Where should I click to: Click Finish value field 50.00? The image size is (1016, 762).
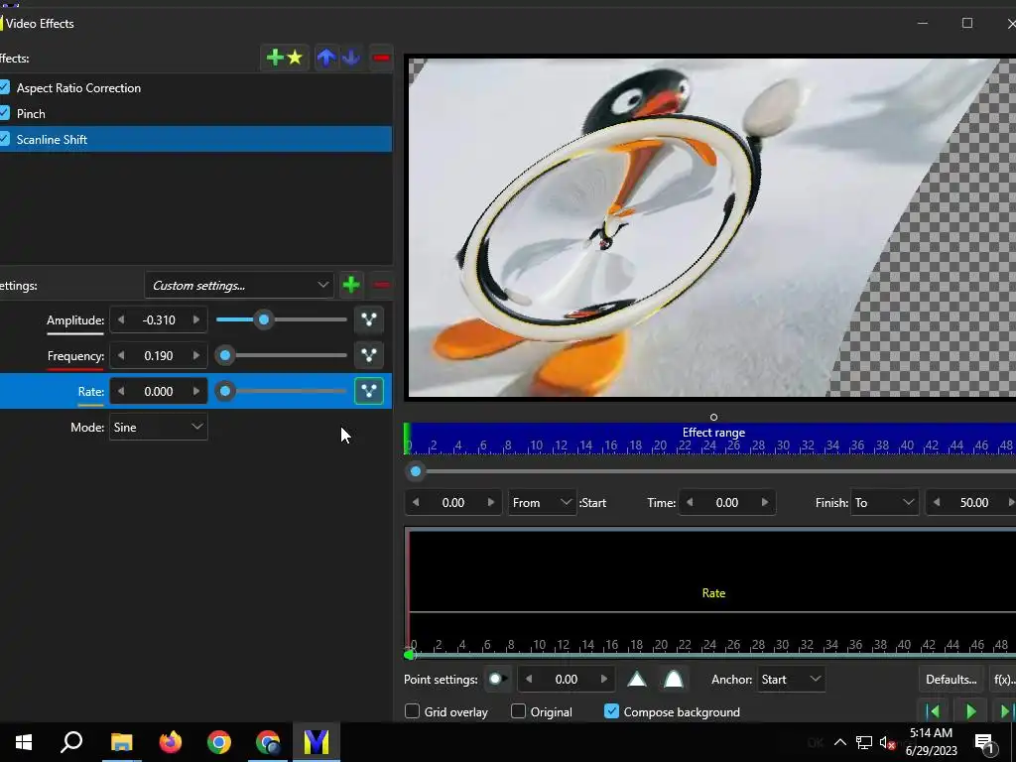(x=974, y=503)
